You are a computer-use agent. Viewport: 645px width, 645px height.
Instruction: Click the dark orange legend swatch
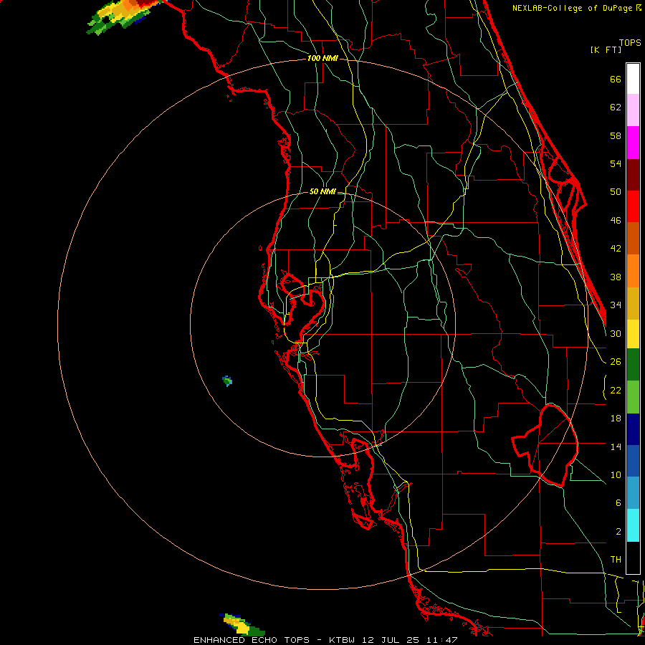[x=633, y=238]
